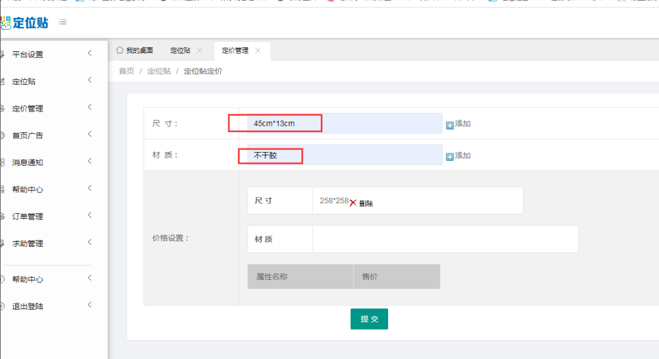Expand the 定价管理 sidebar menu
Viewport: 659px width, 359px height.
pos(89,108)
